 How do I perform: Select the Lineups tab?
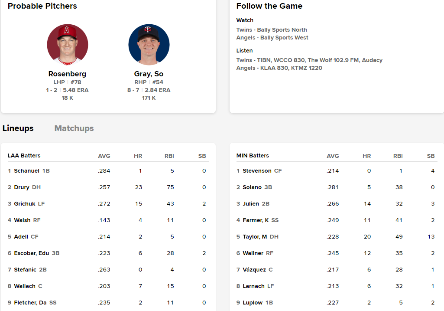[x=18, y=128]
